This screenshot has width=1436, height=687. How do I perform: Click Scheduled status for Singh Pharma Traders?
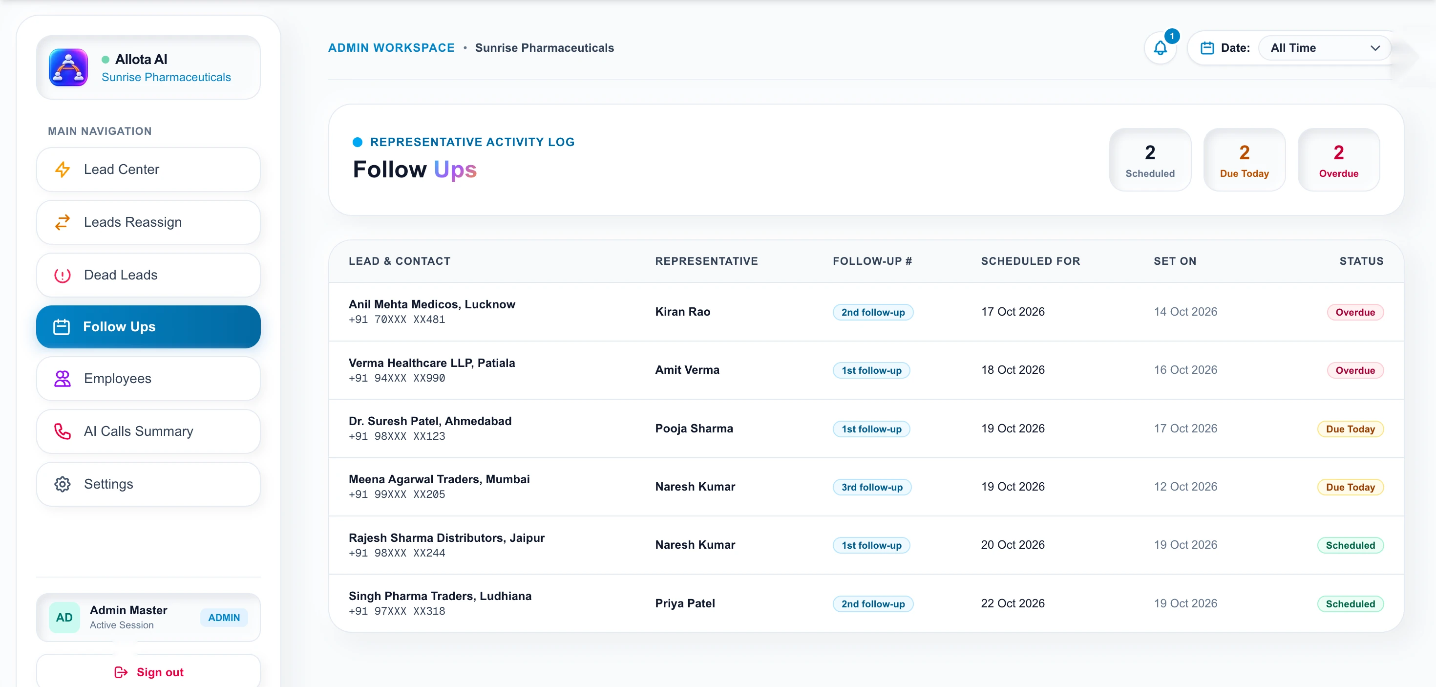click(x=1350, y=604)
